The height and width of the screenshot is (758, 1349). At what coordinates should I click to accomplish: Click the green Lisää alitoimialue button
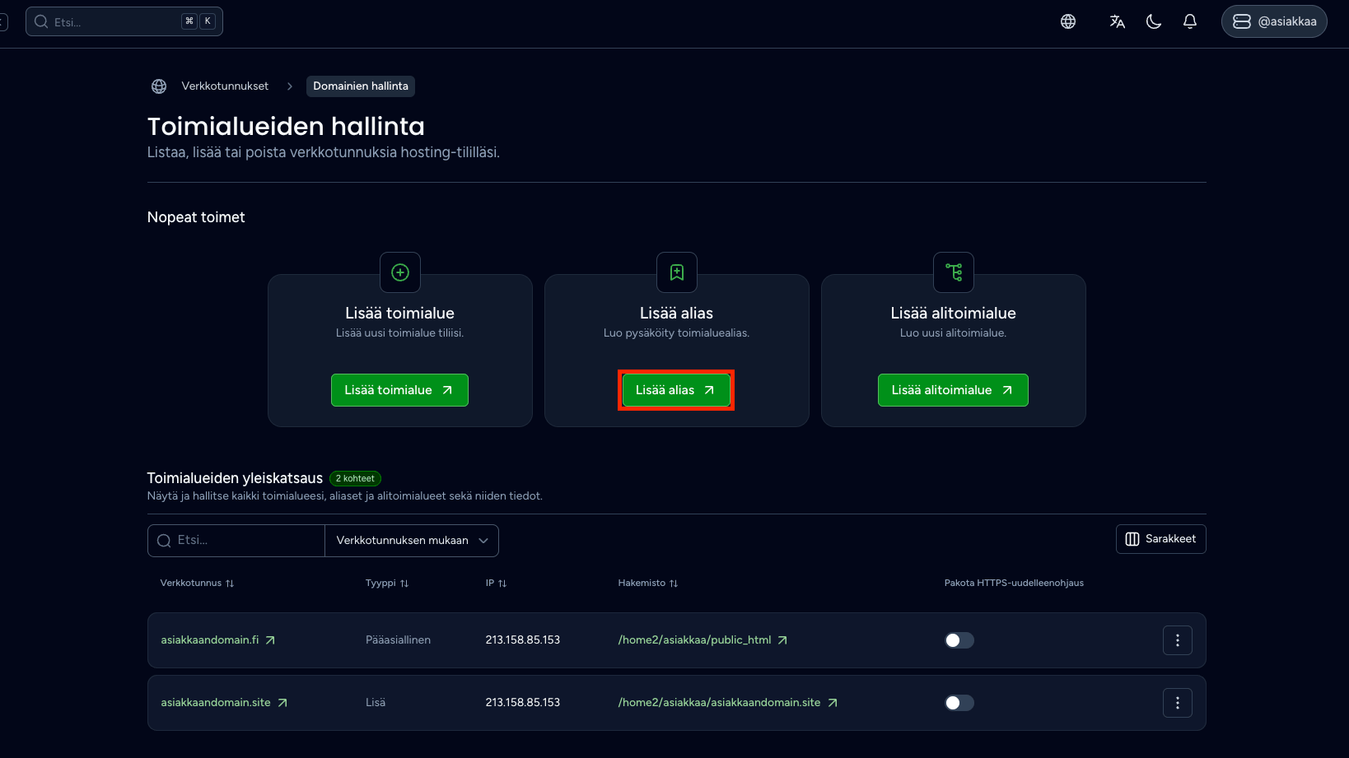953,390
